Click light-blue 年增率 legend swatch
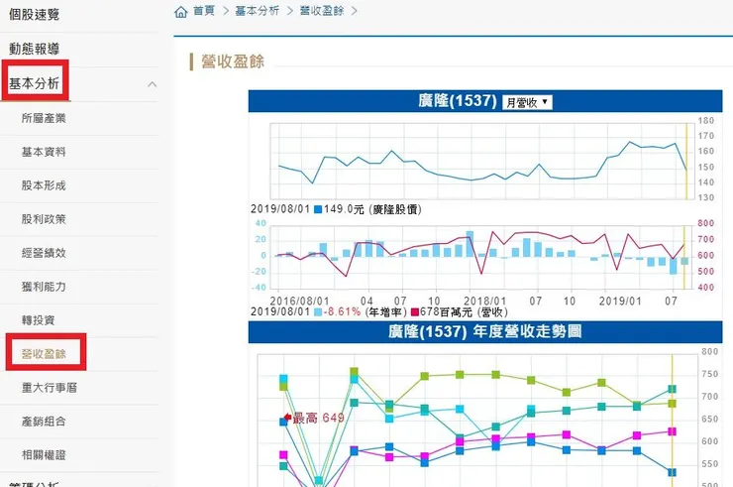733x487 pixels. pos(318,311)
